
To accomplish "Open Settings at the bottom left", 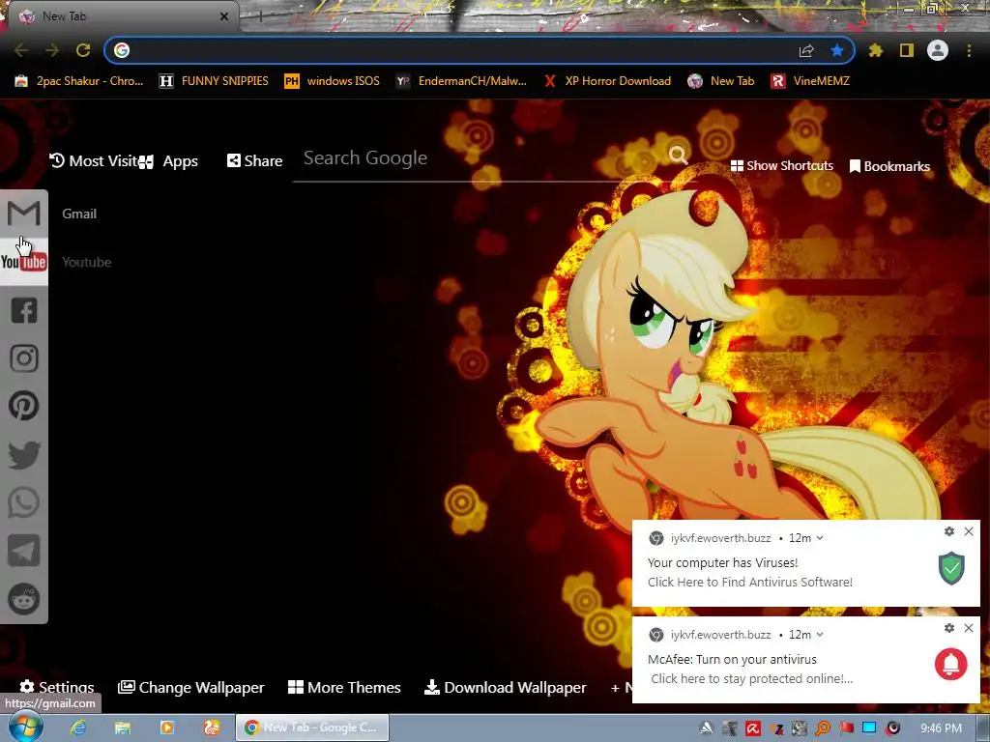I will coord(57,687).
